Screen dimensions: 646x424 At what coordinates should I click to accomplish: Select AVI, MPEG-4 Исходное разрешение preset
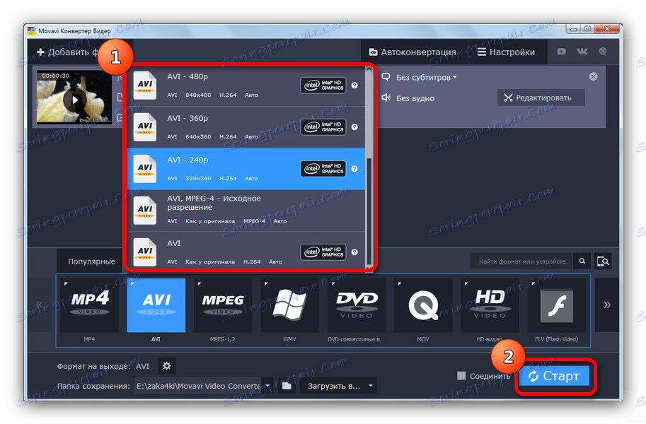(x=246, y=211)
